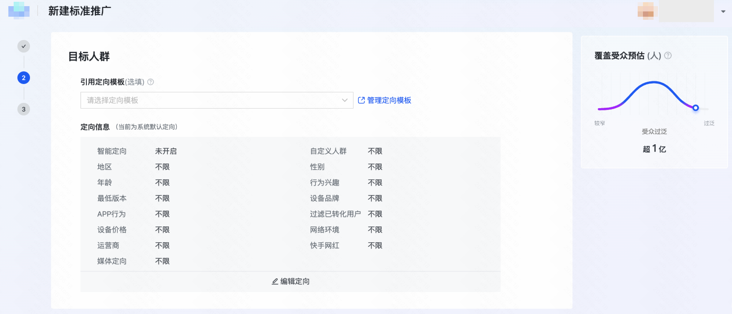Click the 定向信息 heading
Image resolution: width=732 pixels, height=314 pixels.
point(95,127)
